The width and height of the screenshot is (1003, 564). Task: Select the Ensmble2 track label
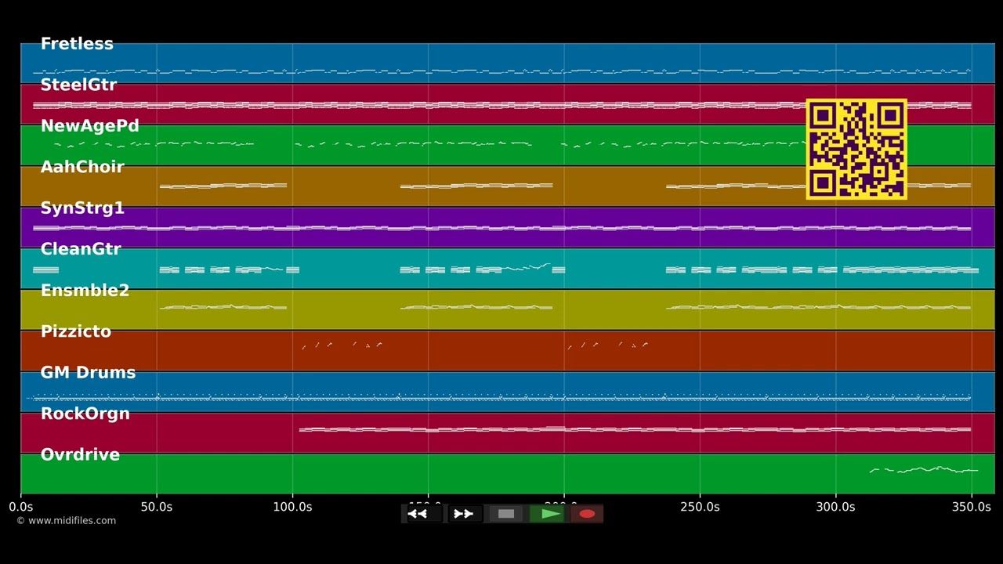click(x=85, y=291)
